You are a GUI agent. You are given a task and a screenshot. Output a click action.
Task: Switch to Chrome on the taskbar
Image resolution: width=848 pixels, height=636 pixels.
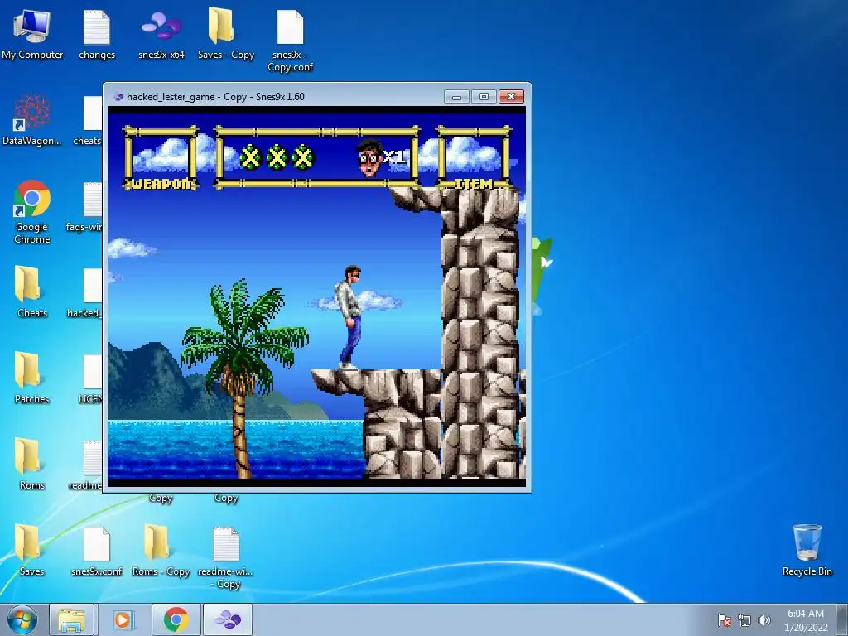coord(176,619)
